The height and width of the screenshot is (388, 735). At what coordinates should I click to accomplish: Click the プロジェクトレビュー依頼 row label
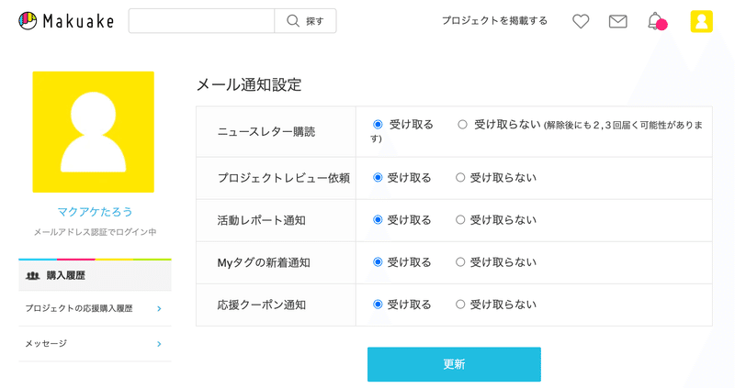tap(284, 178)
